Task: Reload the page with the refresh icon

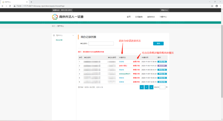Action: [x=10, y=6]
